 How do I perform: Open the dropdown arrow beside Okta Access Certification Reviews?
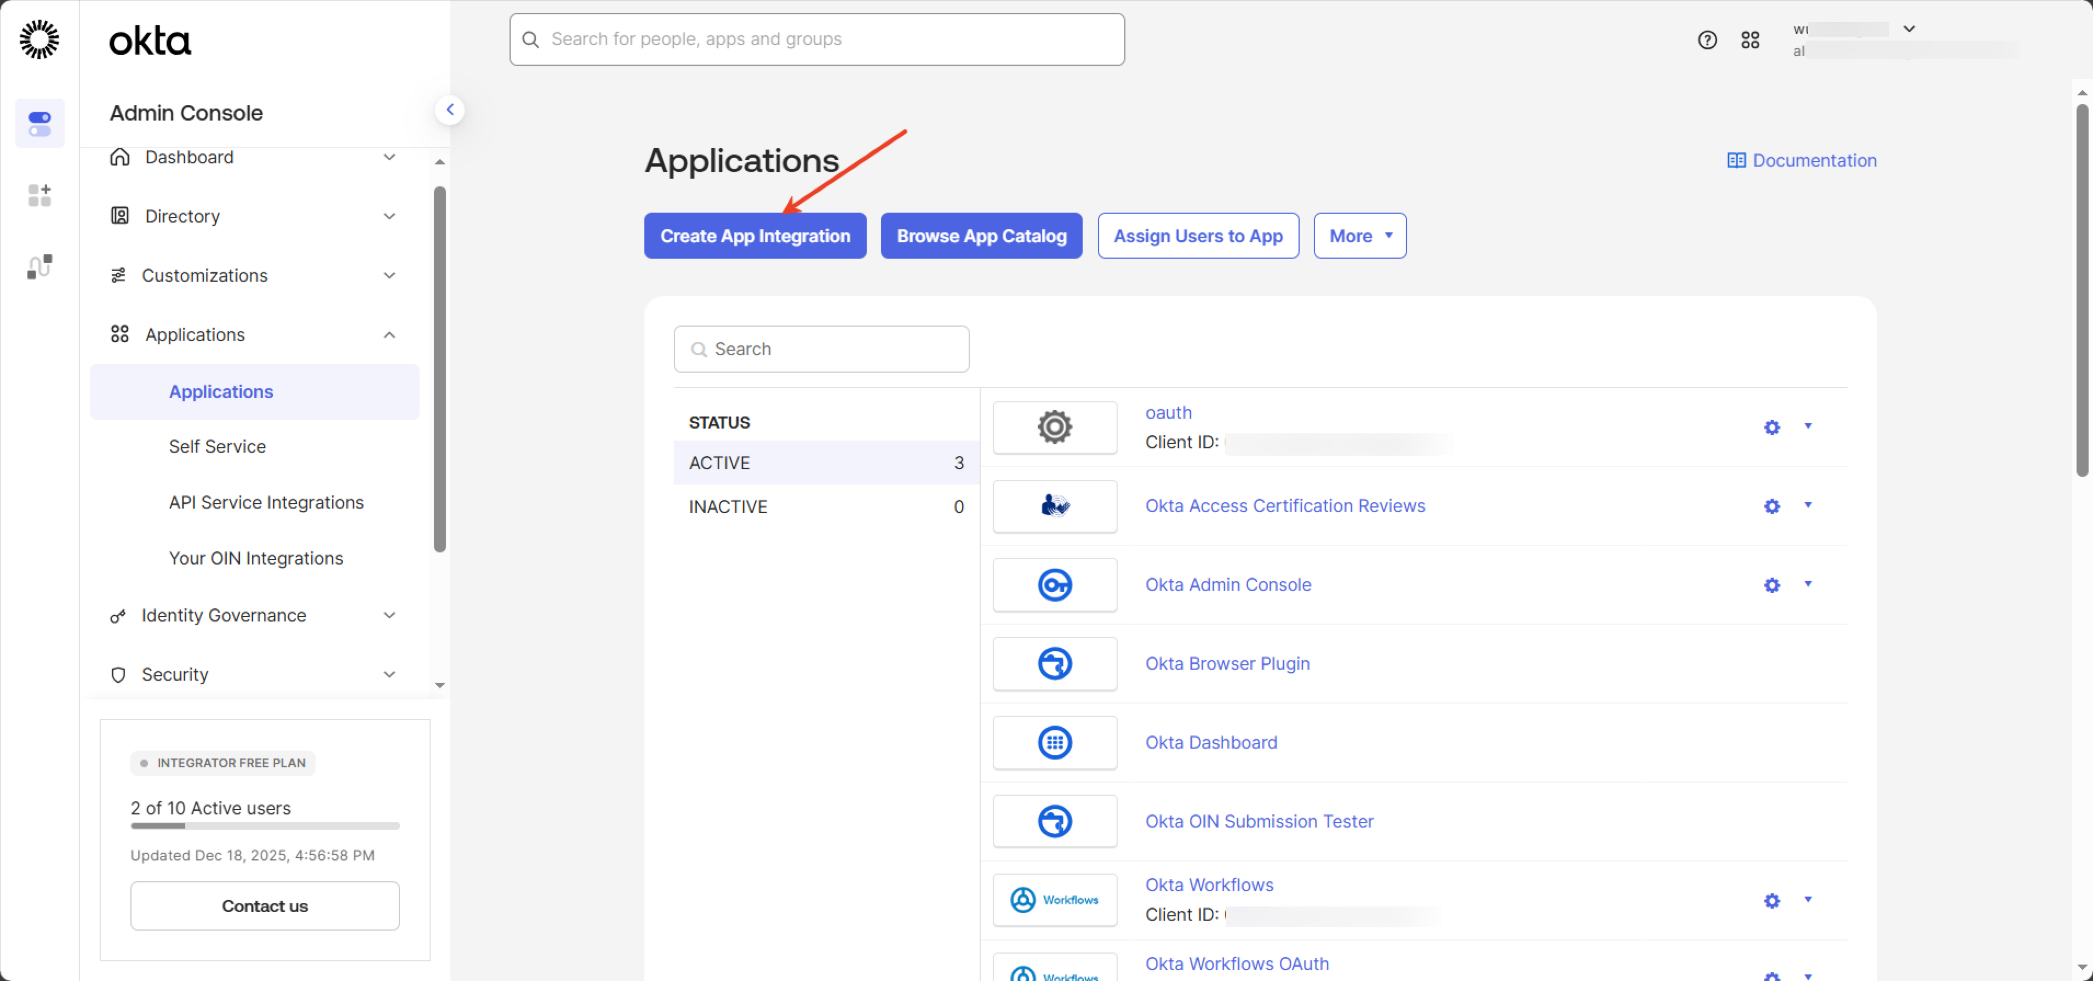tap(1808, 505)
